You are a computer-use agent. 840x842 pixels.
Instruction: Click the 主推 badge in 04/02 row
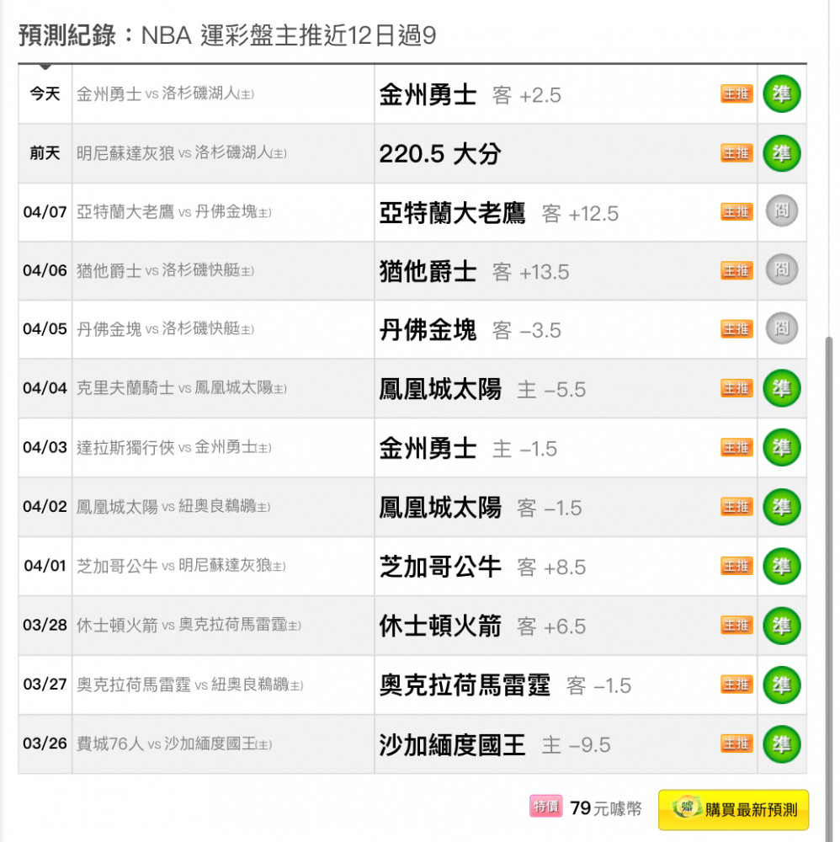[736, 506]
